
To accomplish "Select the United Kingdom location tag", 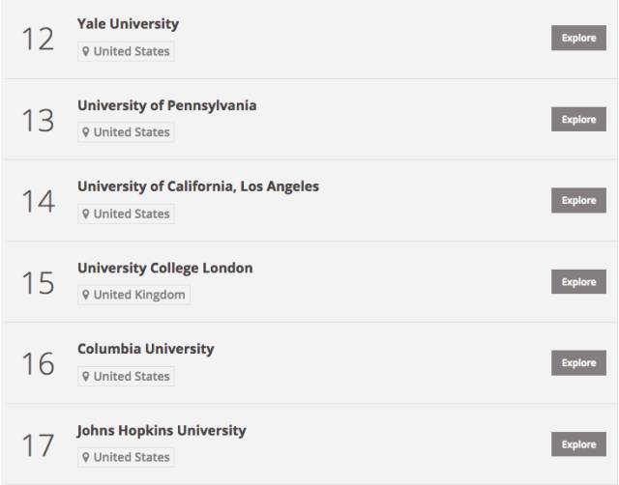I will click(133, 295).
